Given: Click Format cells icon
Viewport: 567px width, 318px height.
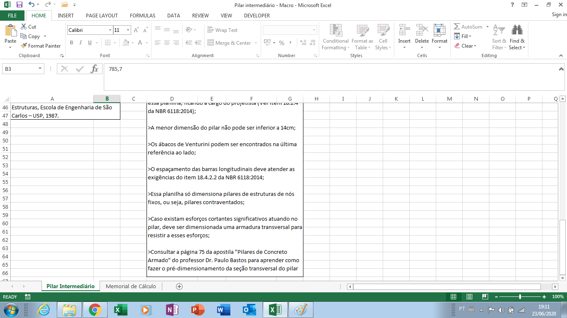Looking at the screenshot, I should [439, 30].
